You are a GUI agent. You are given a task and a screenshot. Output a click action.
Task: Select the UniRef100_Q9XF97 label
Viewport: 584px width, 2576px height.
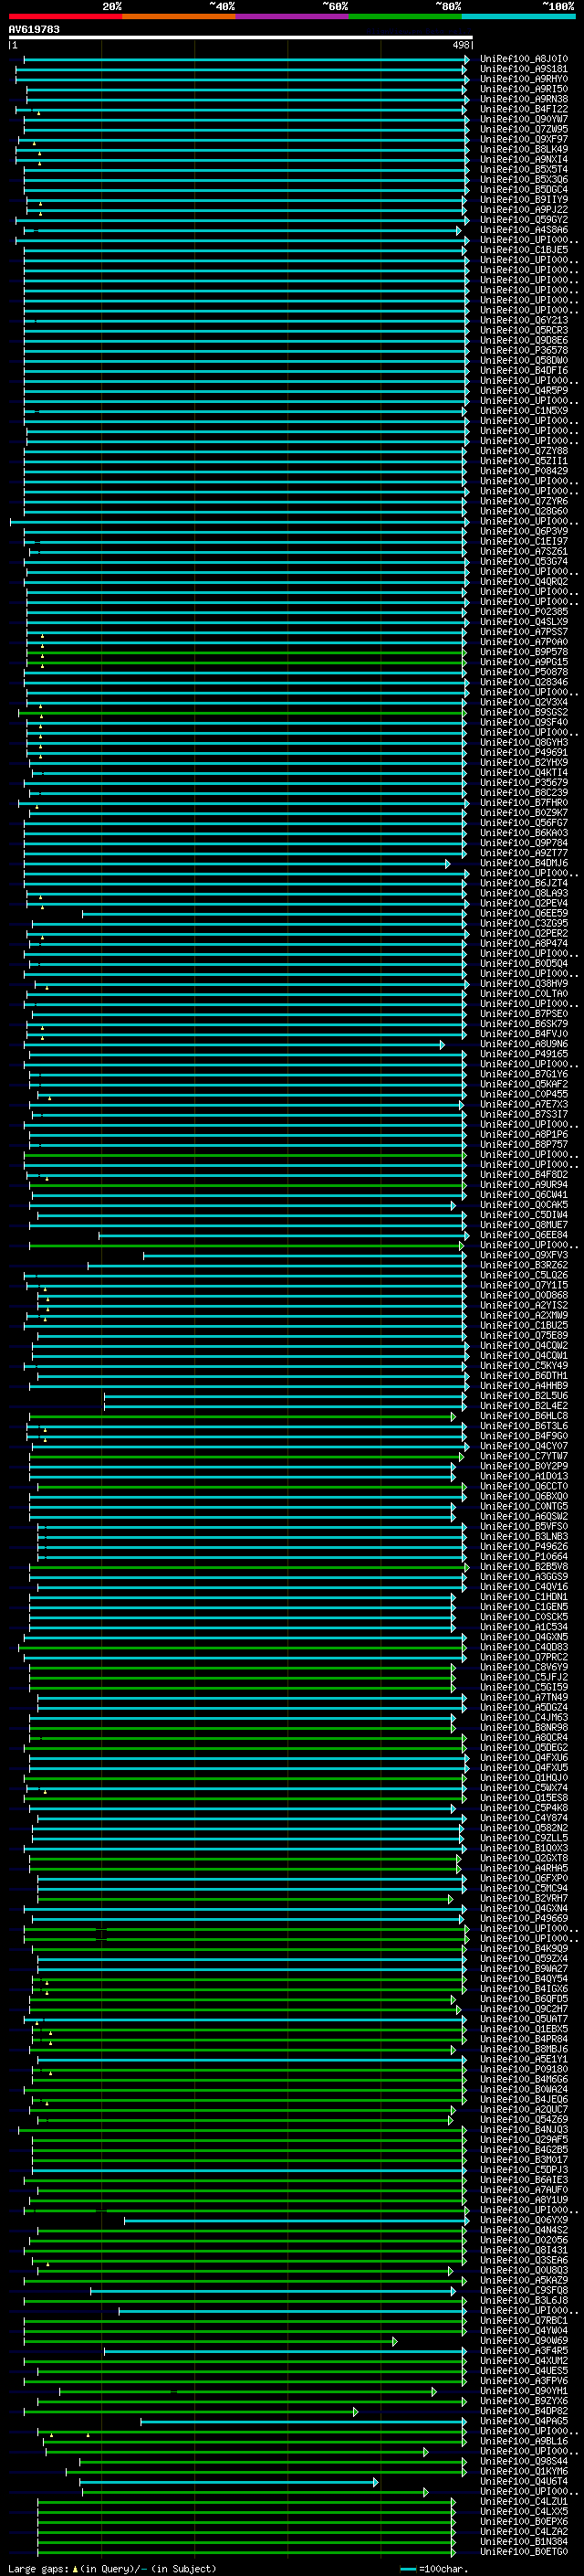tap(524, 139)
